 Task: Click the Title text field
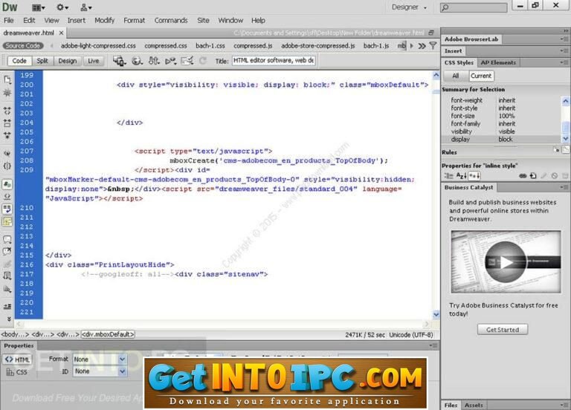click(x=274, y=60)
